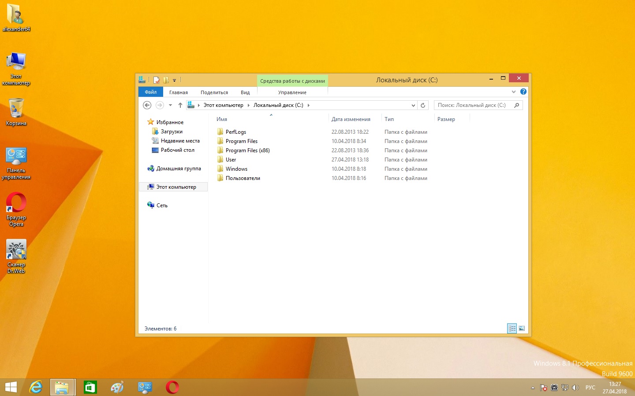The height and width of the screenshot is (396, 635).
Task: Sort by the Дата изменения column header
Action: click(351, 119)
